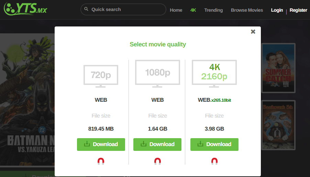Click the 819.45 MB file size text

(101, 129)
